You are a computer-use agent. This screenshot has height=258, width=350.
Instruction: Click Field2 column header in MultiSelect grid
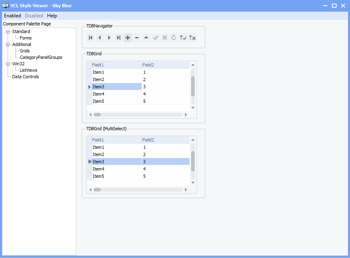pos(166,140)
